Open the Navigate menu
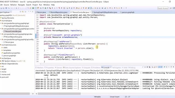 [21, 5]
